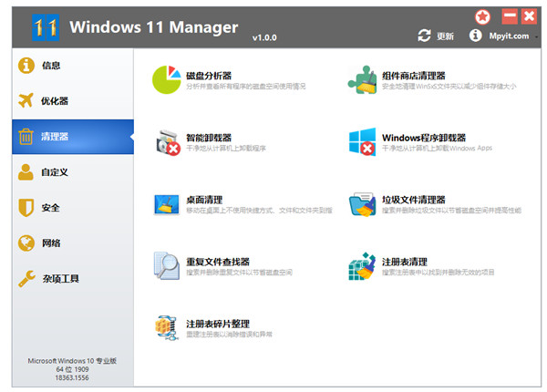
Task: Click the Windows 11 Manager logo
Action: [x=46, y=27]
